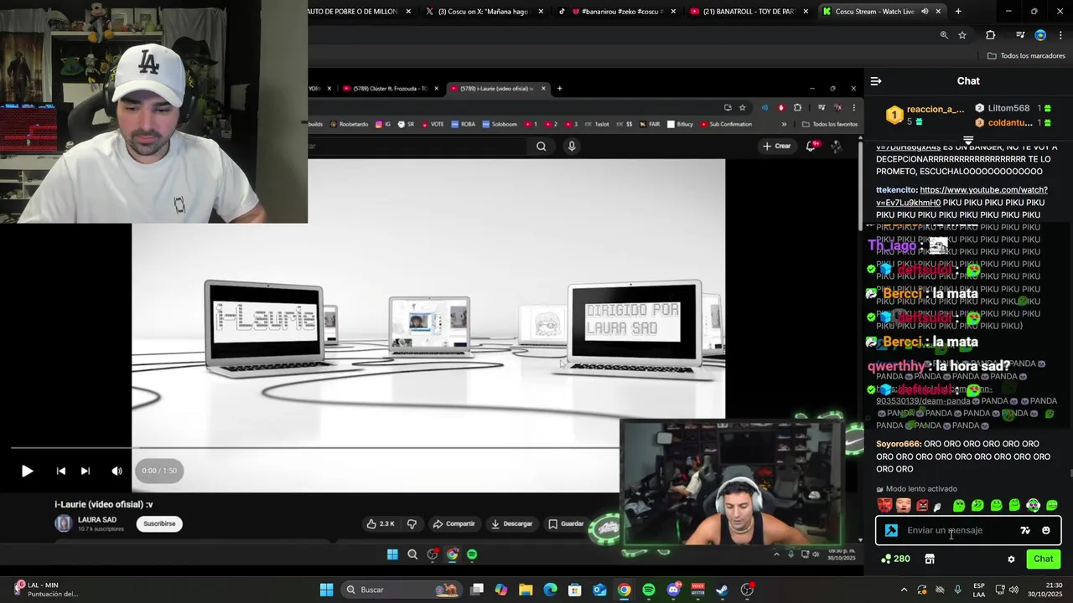Open Todos los marcadores folder
Screen dimensions: 1073x603
pyautogui.click(x=1026, y=55)
